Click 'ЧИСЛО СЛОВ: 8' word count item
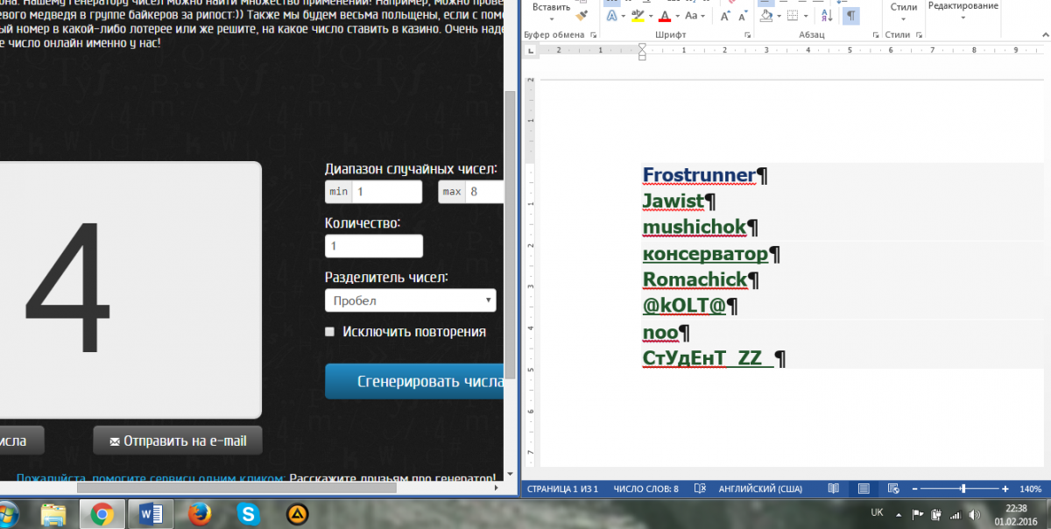The height and width of the screenshot is (529, 1051). click(x=645, y=489)
